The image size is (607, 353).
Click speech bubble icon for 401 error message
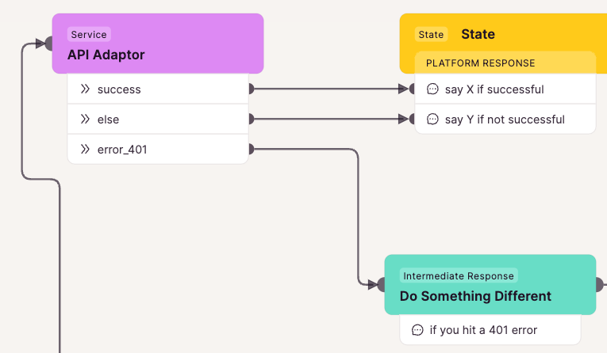pyautogui.click(x=417, y=330)
